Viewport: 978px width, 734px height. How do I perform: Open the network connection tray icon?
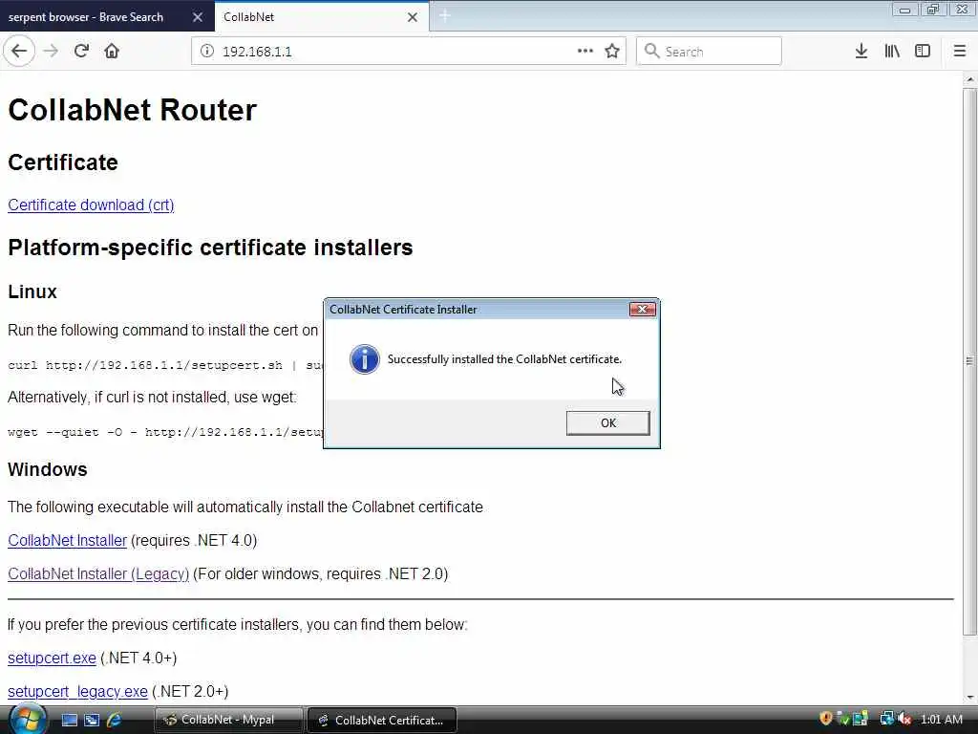[886, 719]
